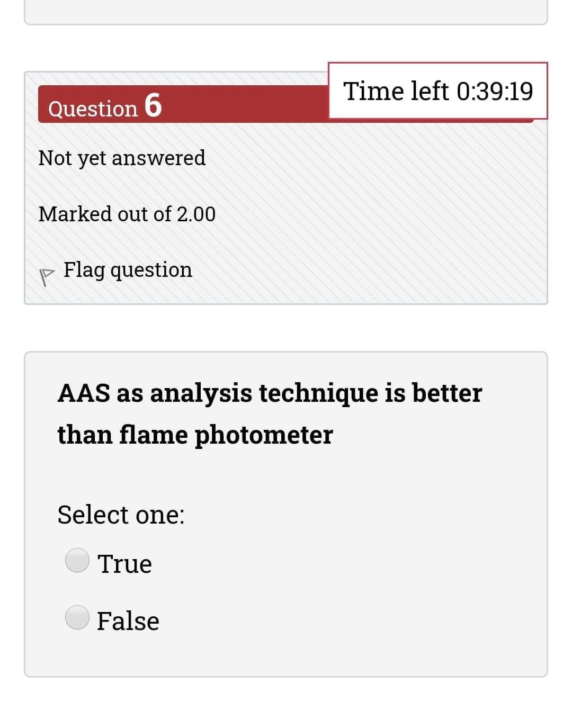The image size is (572, 702).
Task: Click the word Question in red header
Action: (93, 109)
